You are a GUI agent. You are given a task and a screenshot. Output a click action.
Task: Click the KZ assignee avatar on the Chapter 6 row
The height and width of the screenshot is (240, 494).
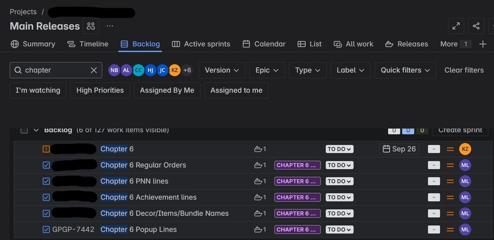465,149
